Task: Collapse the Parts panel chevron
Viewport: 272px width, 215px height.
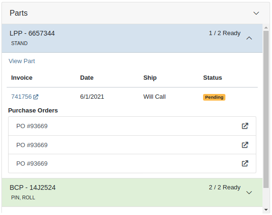Action: coord(256,13)
